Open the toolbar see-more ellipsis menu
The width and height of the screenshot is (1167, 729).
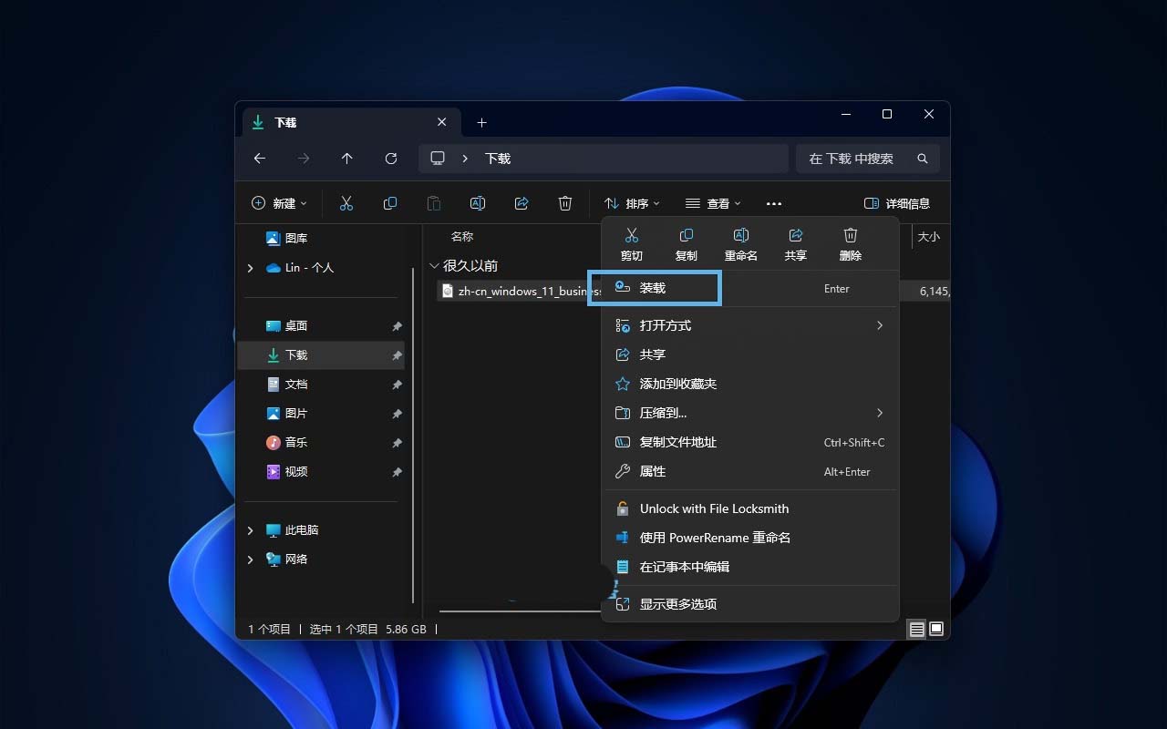(774, 203)
